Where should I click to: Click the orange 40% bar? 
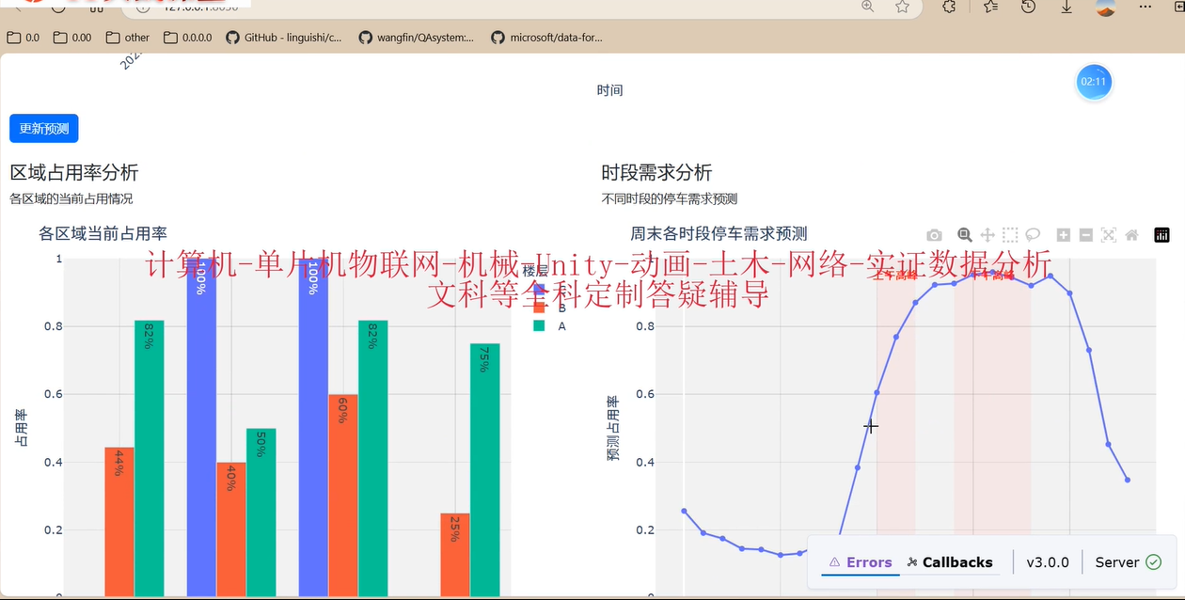point(231,529)
